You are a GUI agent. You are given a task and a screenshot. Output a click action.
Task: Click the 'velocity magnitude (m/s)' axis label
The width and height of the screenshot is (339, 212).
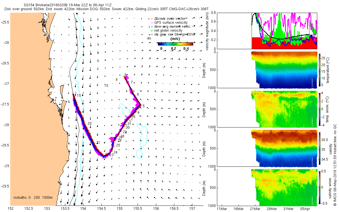(207, 31)
